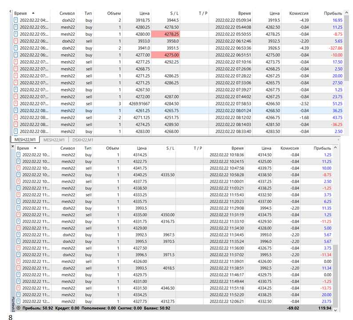353x320 pixels.
Task: Click the lower table's vertical scrollbar thumb
Action: coord(335,276)
